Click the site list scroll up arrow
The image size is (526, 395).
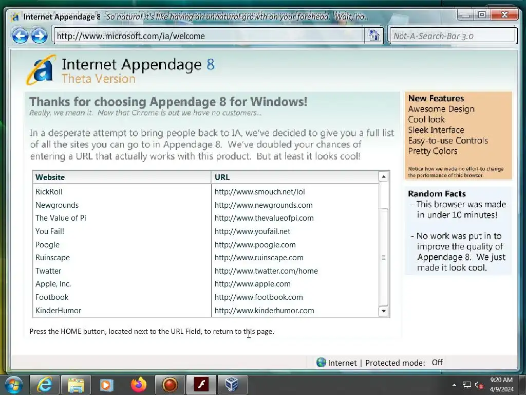tap(383, 176)
